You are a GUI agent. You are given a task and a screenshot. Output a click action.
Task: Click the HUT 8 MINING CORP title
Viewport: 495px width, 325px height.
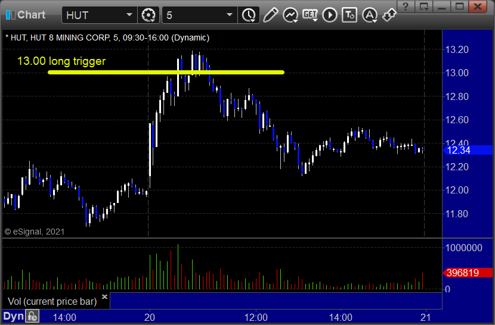[70, 37]
